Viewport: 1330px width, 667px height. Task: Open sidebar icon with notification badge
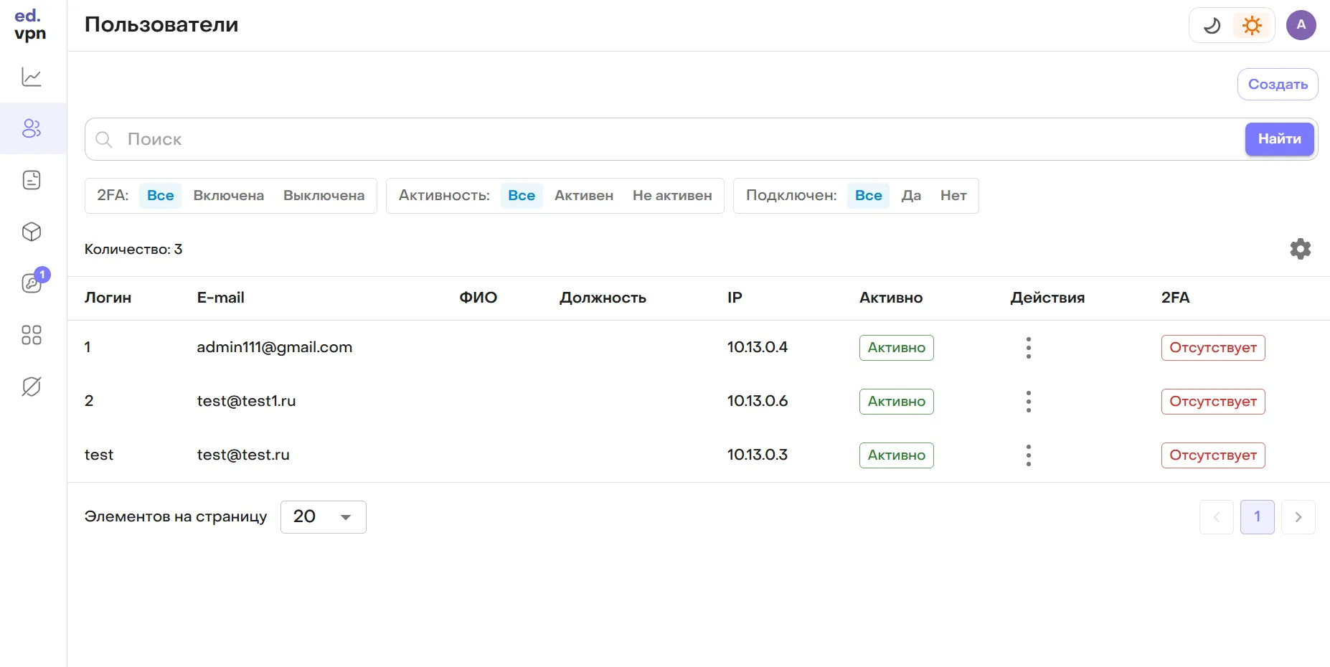[x=32, y=283]
